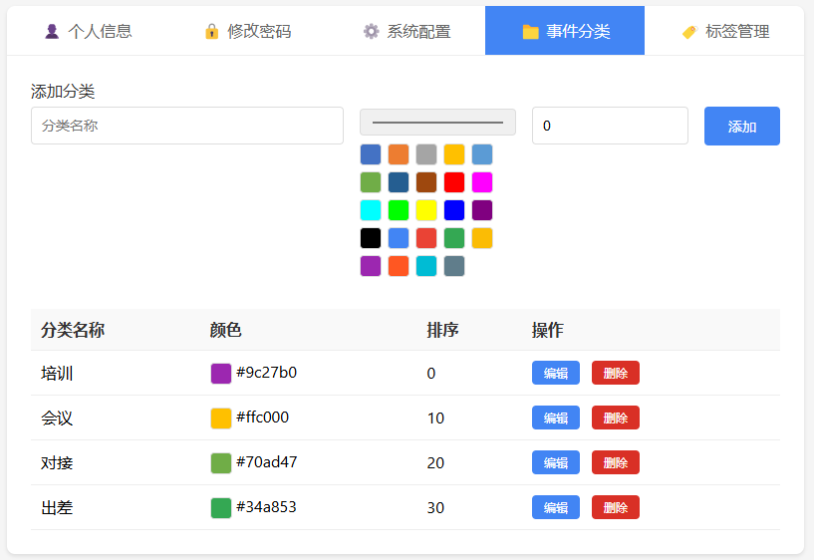Select the violet swatch in bottom palette row
Viewport: 814px width, 560px height.
371,266
